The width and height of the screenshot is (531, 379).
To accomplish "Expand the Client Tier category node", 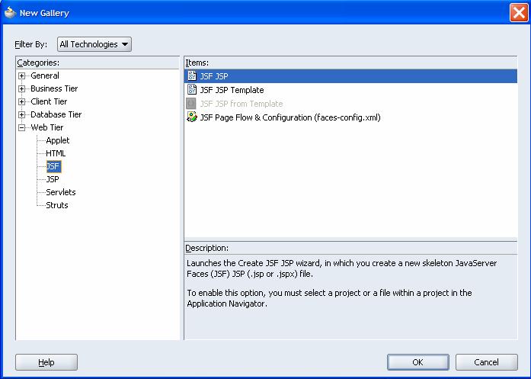I will [21, 101].
